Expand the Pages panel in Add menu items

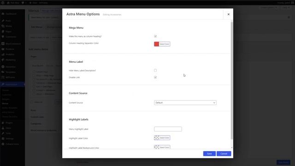(x=34, y=56)
